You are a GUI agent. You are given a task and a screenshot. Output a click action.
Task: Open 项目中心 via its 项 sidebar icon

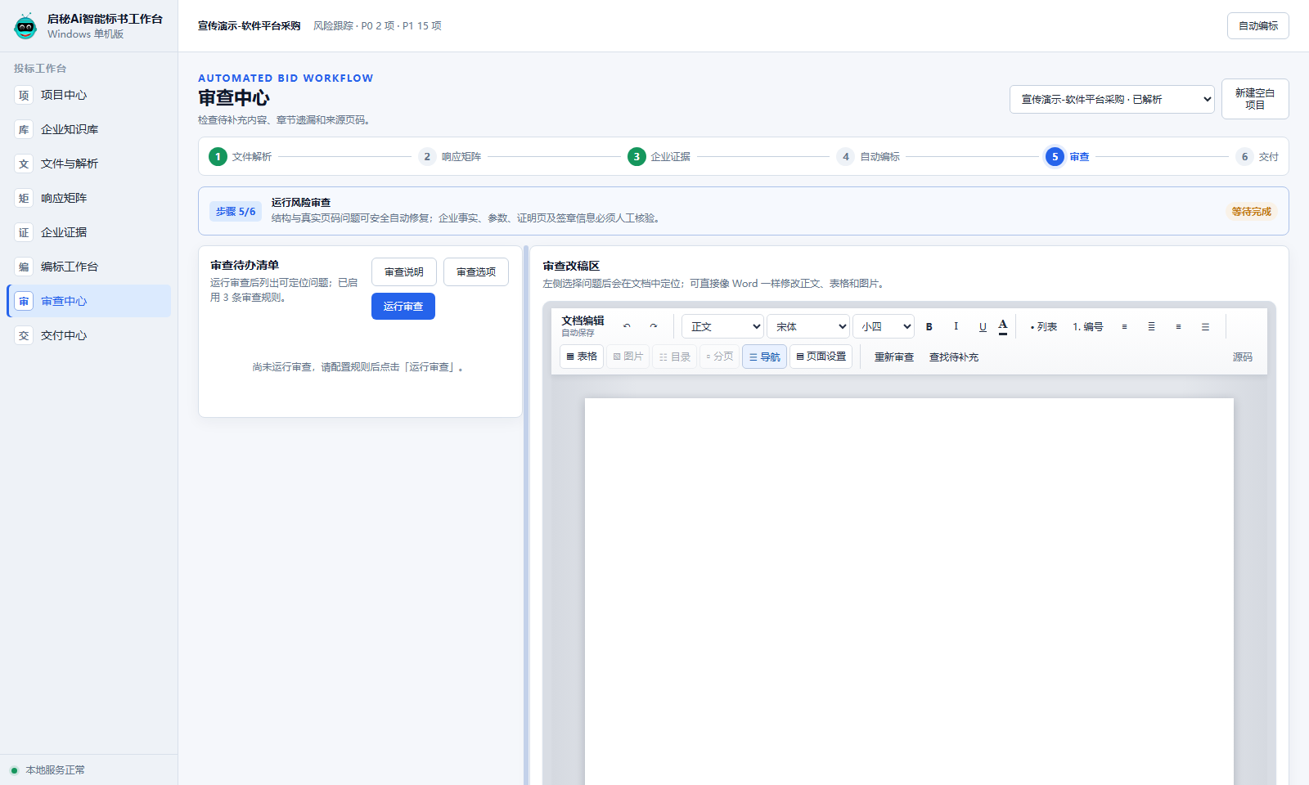tap(24, 95)
